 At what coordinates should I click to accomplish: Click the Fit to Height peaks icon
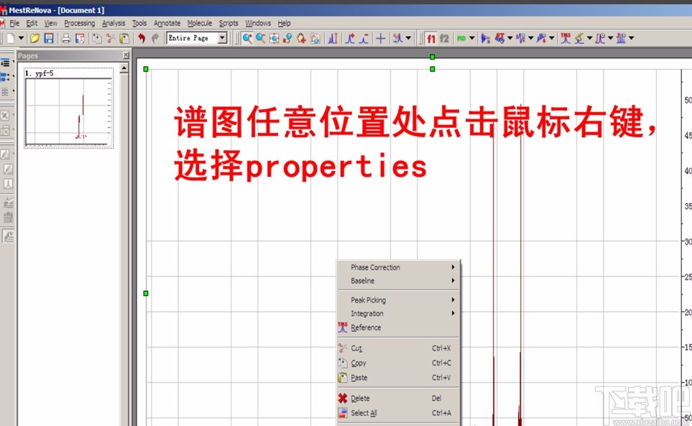pyautogui.click(x=333, y=38)
